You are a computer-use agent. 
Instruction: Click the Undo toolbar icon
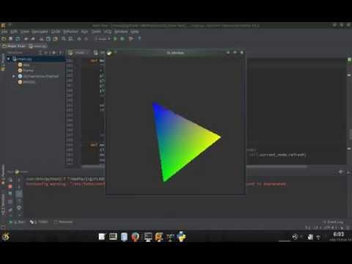pyautogui.click(x=26, y=39)
